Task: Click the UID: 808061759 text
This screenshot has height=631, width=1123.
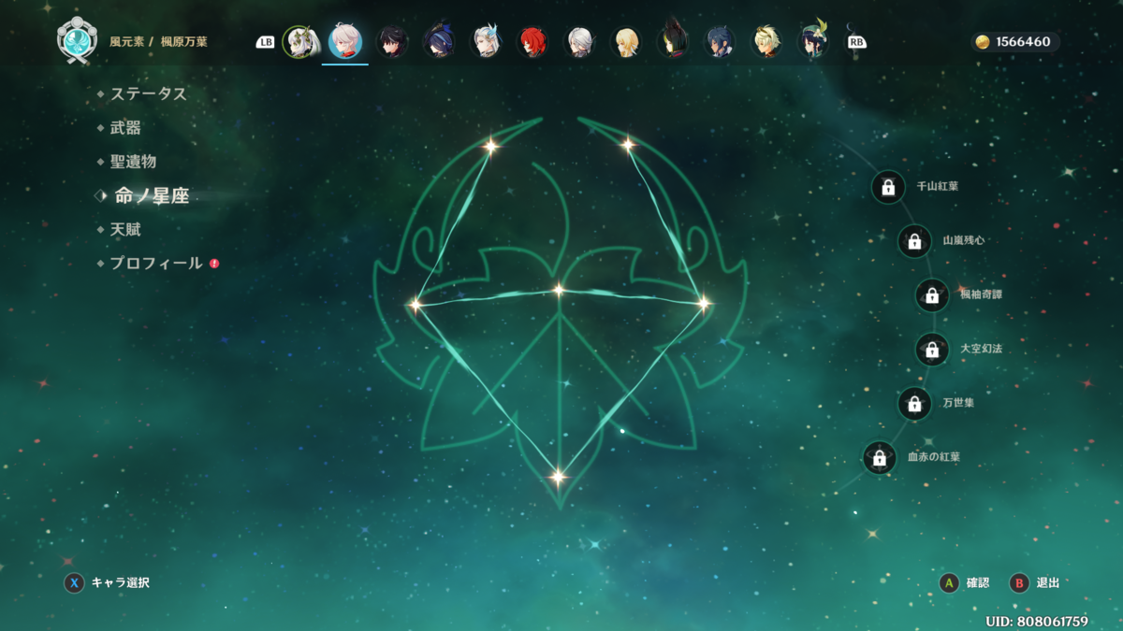Action: point(1037,621)
